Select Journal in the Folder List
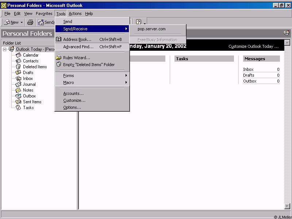 coord(29,84)
